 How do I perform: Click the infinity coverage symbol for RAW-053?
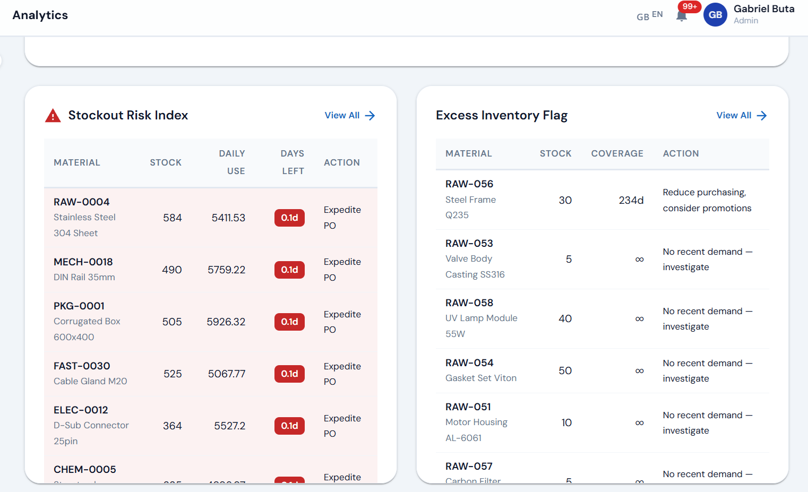click(x=639, y=259)
